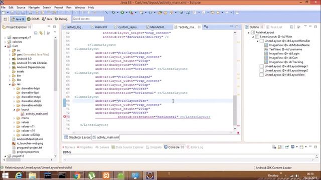321x180 pixels.
Task: Minimize the Project Explorer panel
Action: pyautogui.click(x=49, y=26)
